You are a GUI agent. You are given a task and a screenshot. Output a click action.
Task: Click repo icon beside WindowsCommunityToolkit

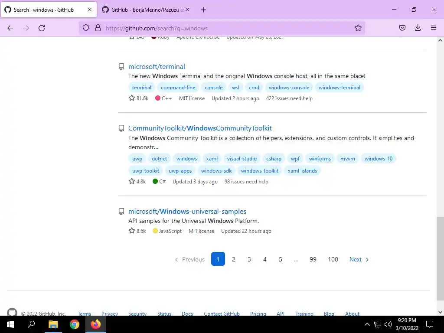point(121,128)
